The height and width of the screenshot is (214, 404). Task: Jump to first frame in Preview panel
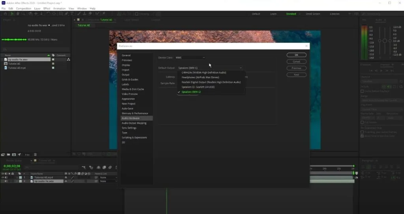click(x=371, y=71)
